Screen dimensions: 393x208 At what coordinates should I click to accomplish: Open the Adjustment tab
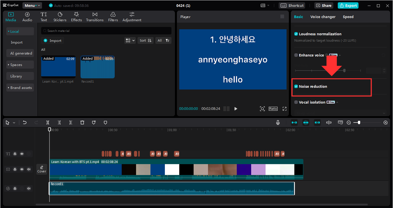pyautogui.click(x=132, y=17)
